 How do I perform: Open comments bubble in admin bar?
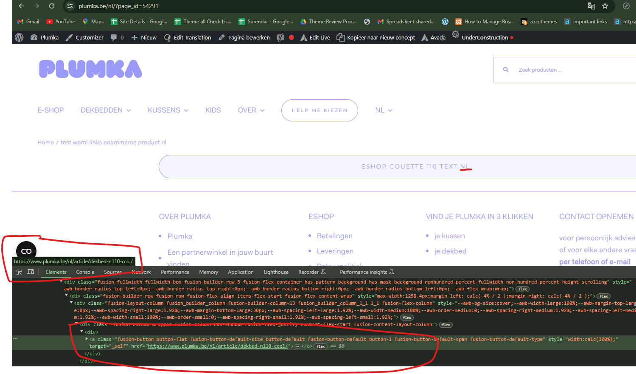point(117,37)
